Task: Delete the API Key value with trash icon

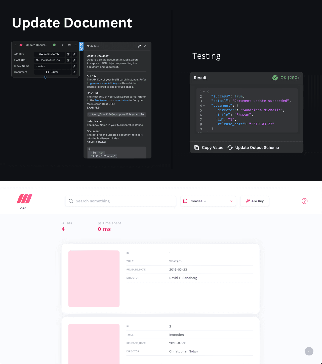Action: [x=68, y=54]
